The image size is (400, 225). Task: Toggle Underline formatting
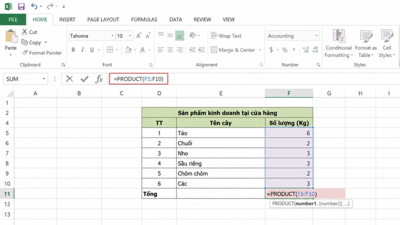tap(91, 49)
